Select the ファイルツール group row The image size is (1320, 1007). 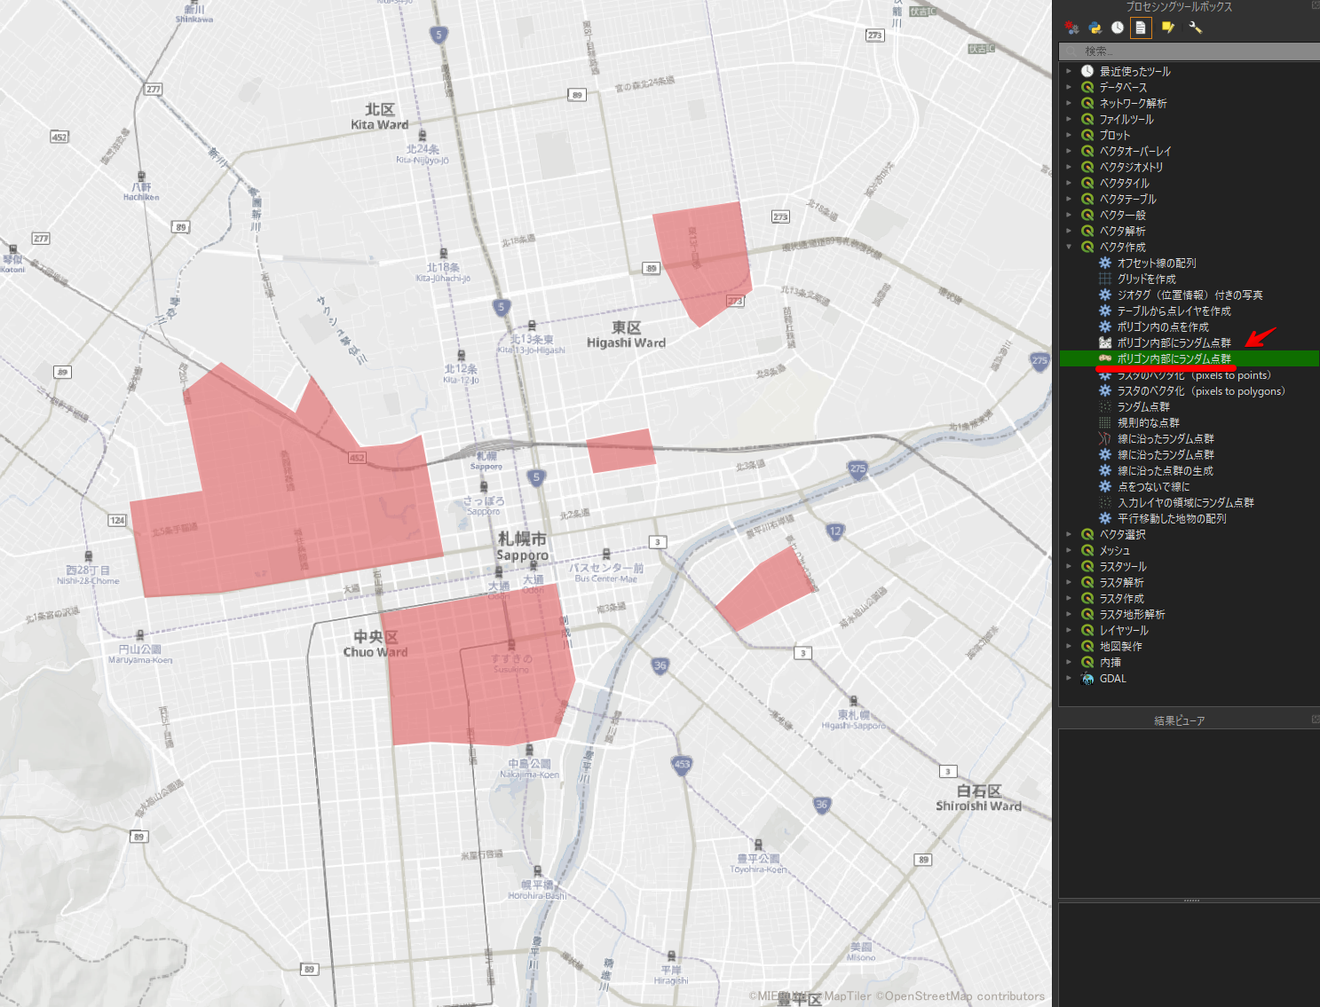pyautogui.click(x=1189, y=119)
